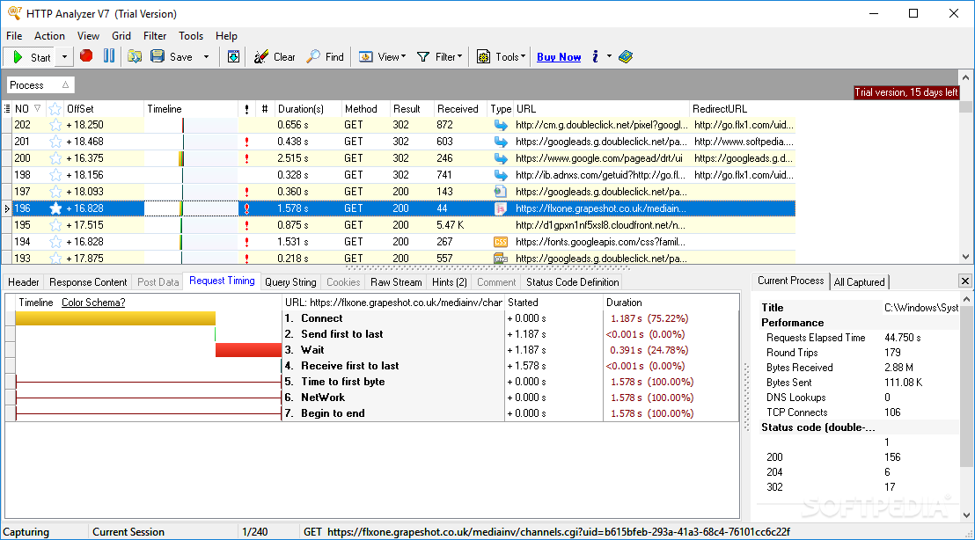
Task: Open the Hints (2) tab
Action: [450, 282]
